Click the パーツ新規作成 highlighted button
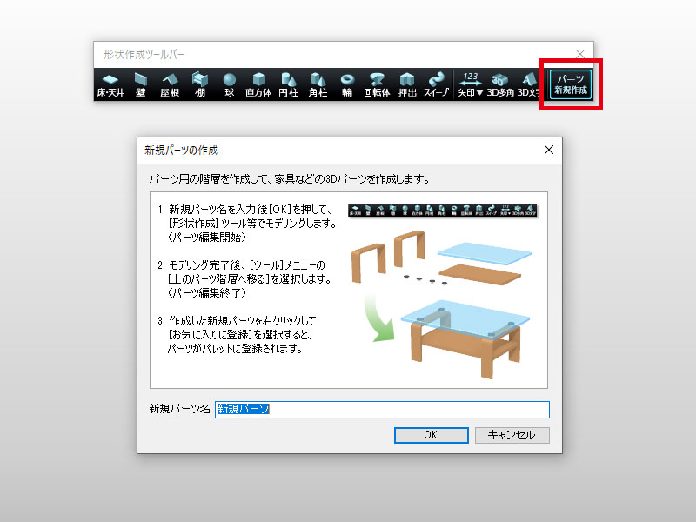This screenshot has width=696, height=522. click(569, 84)
